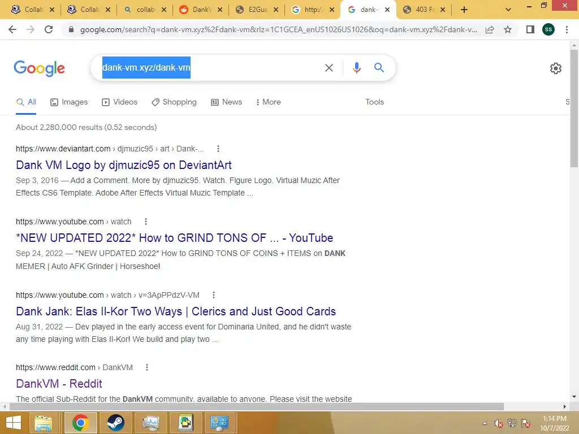Viewport: 579px width, 434px height.
Task: Open options for reddit.com DankVM result
Action: 147,367
